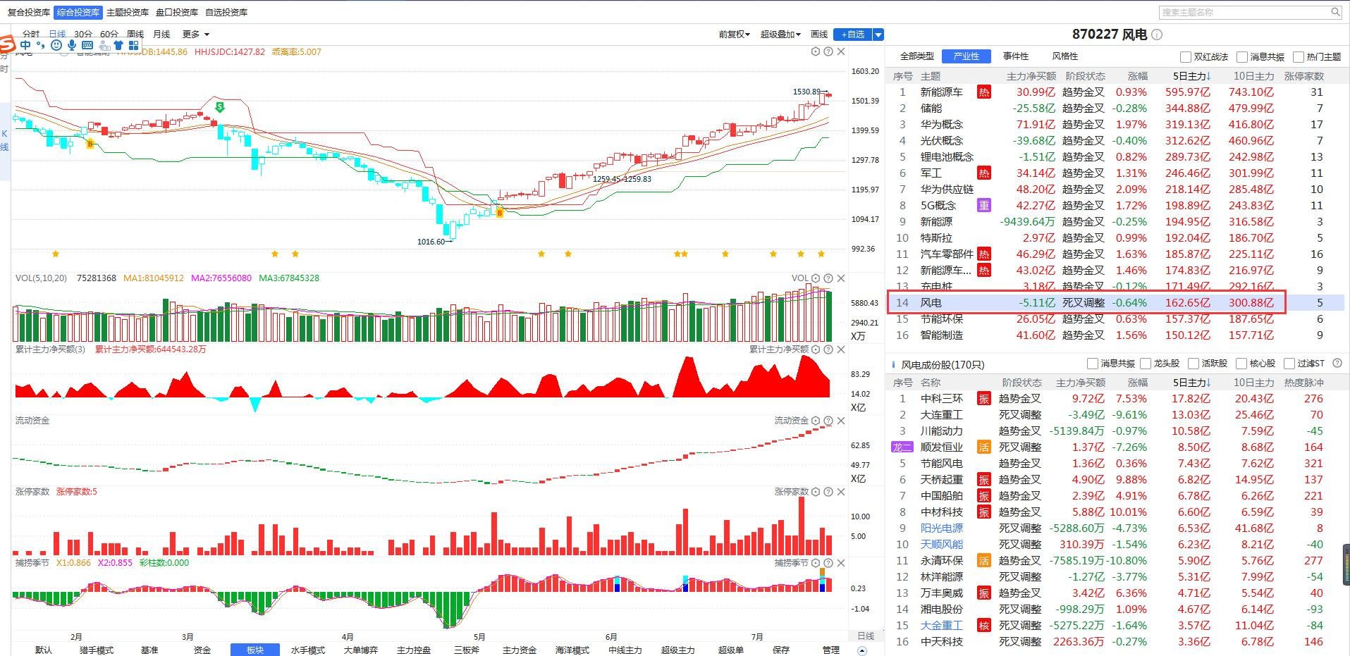The image size is (1350, 656).
Task: Enable top 消息共振 checkbox near 双红战法
Action: tap(1241, 57)
